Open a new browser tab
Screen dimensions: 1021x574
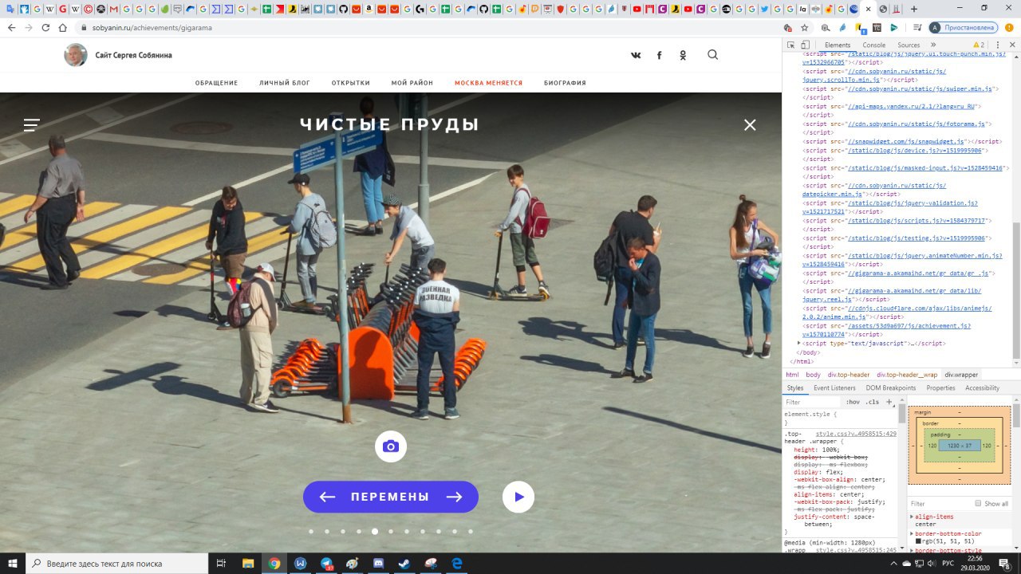click(x=913, y=9)
